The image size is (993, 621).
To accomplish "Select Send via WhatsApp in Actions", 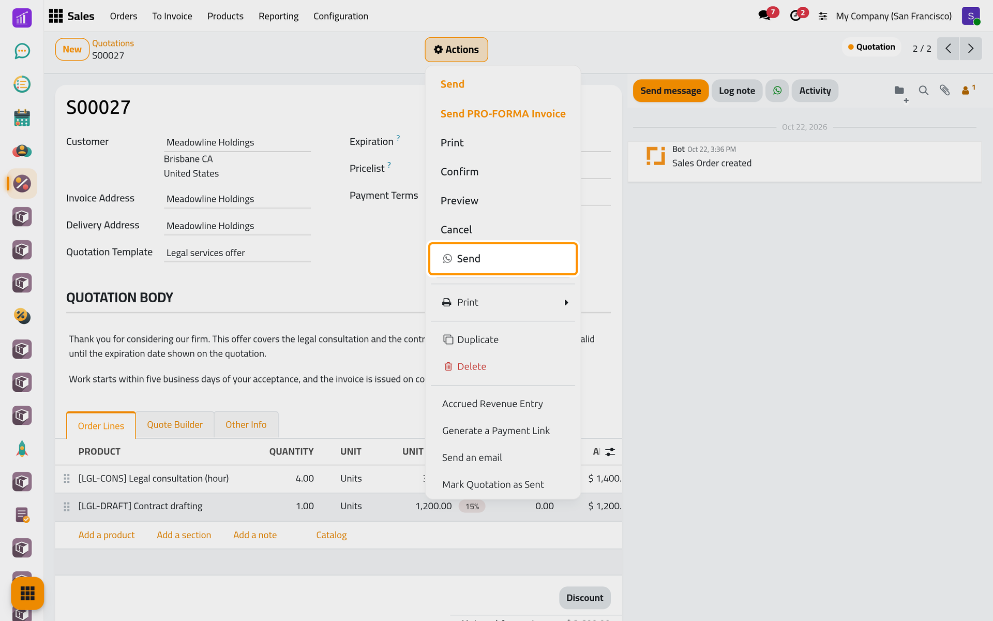I will pyautogui.click(x=503, y=259).
